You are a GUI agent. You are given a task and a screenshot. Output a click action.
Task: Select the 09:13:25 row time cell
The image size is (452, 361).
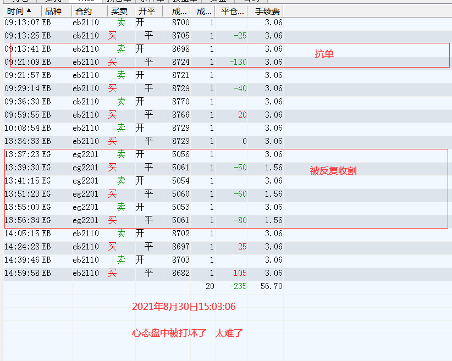[22, 36]
